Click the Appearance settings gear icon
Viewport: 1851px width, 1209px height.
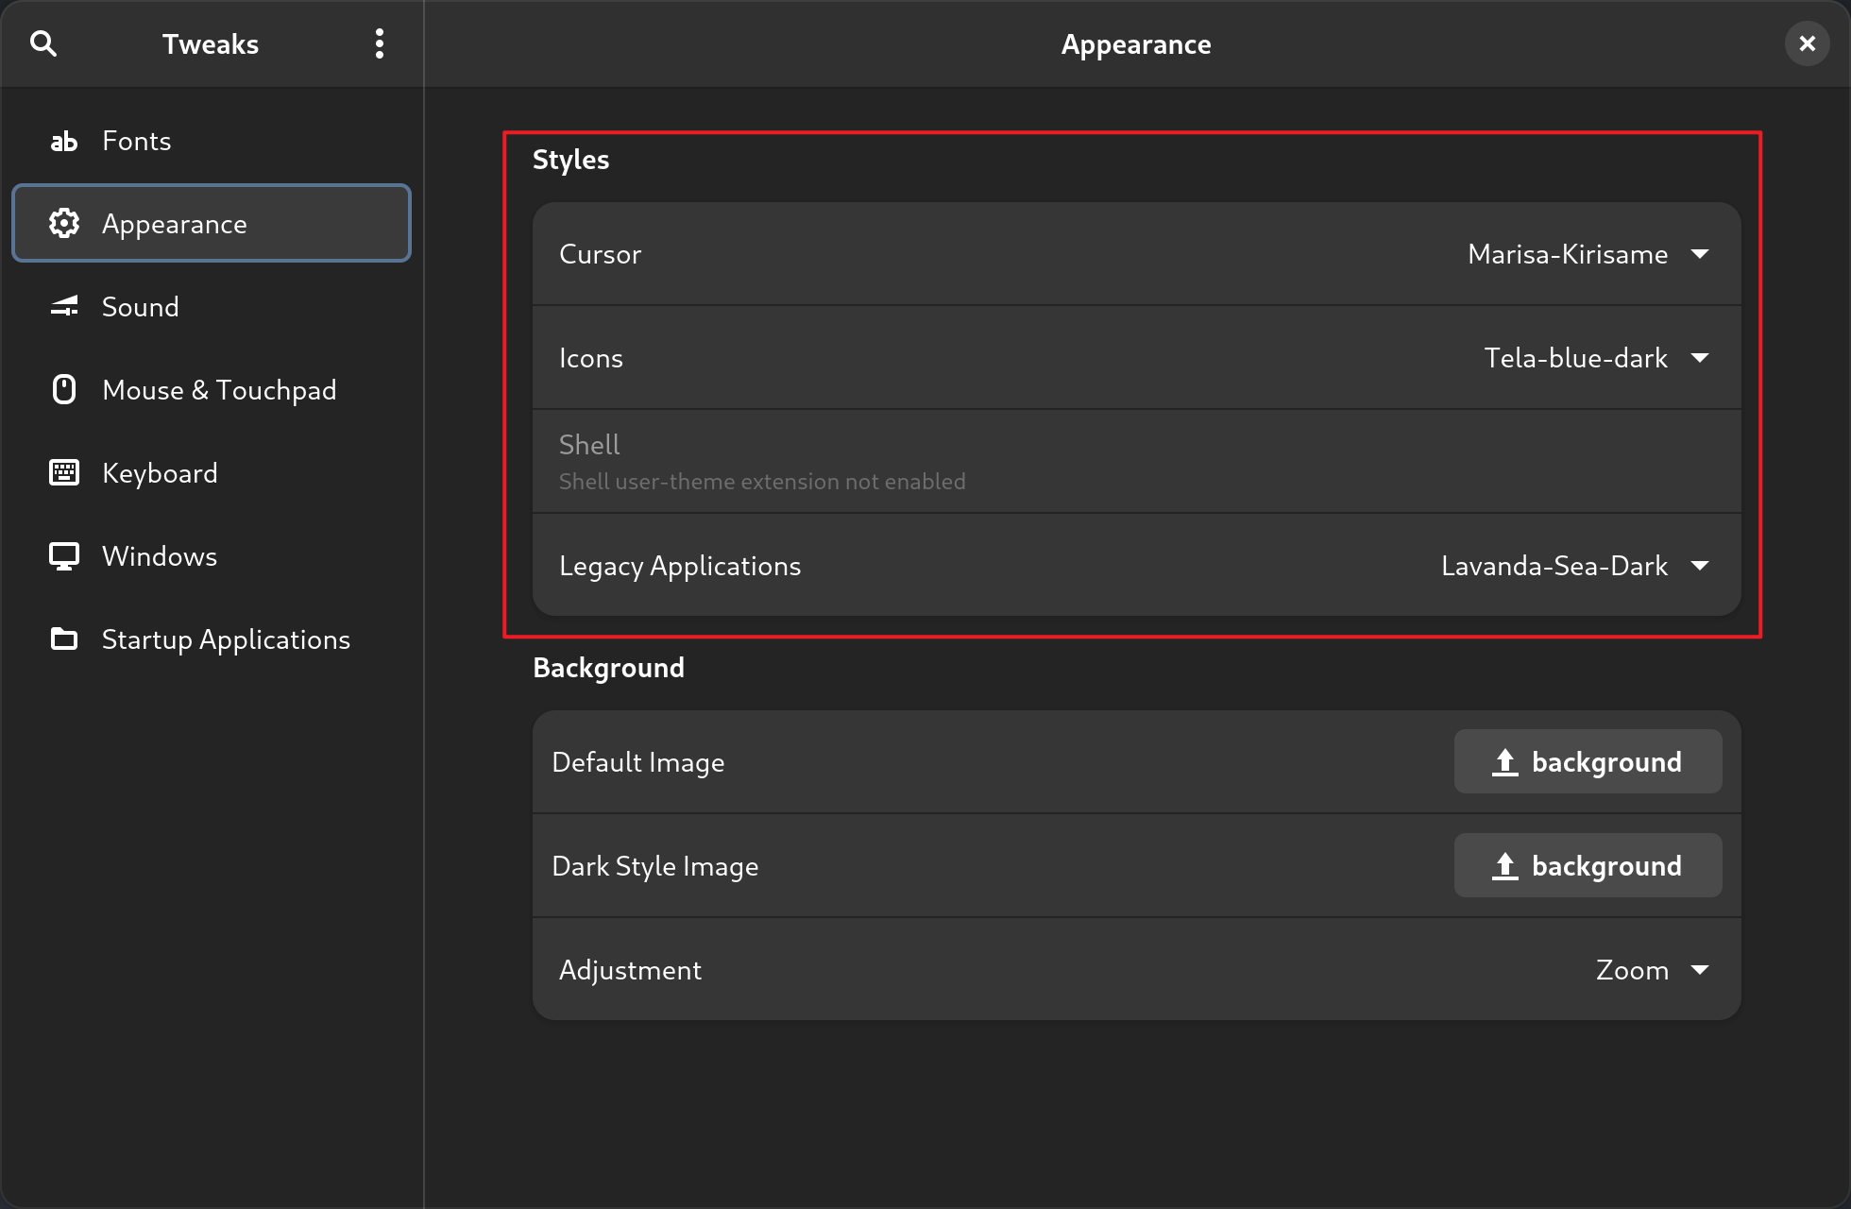coord(62,224)
